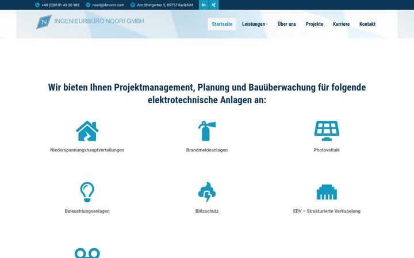Open the Xing profile icon
Screen dimensions: 414x258
(214, 5)
